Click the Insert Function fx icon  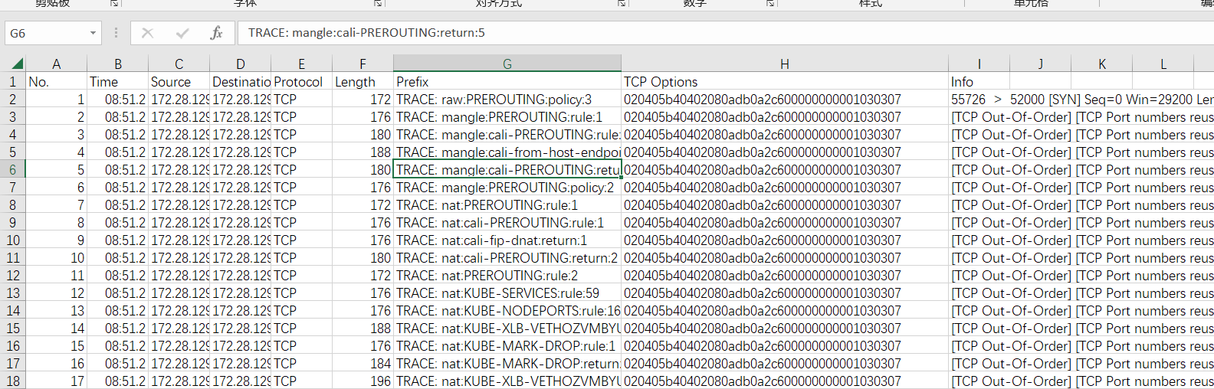tap(216, 33)
